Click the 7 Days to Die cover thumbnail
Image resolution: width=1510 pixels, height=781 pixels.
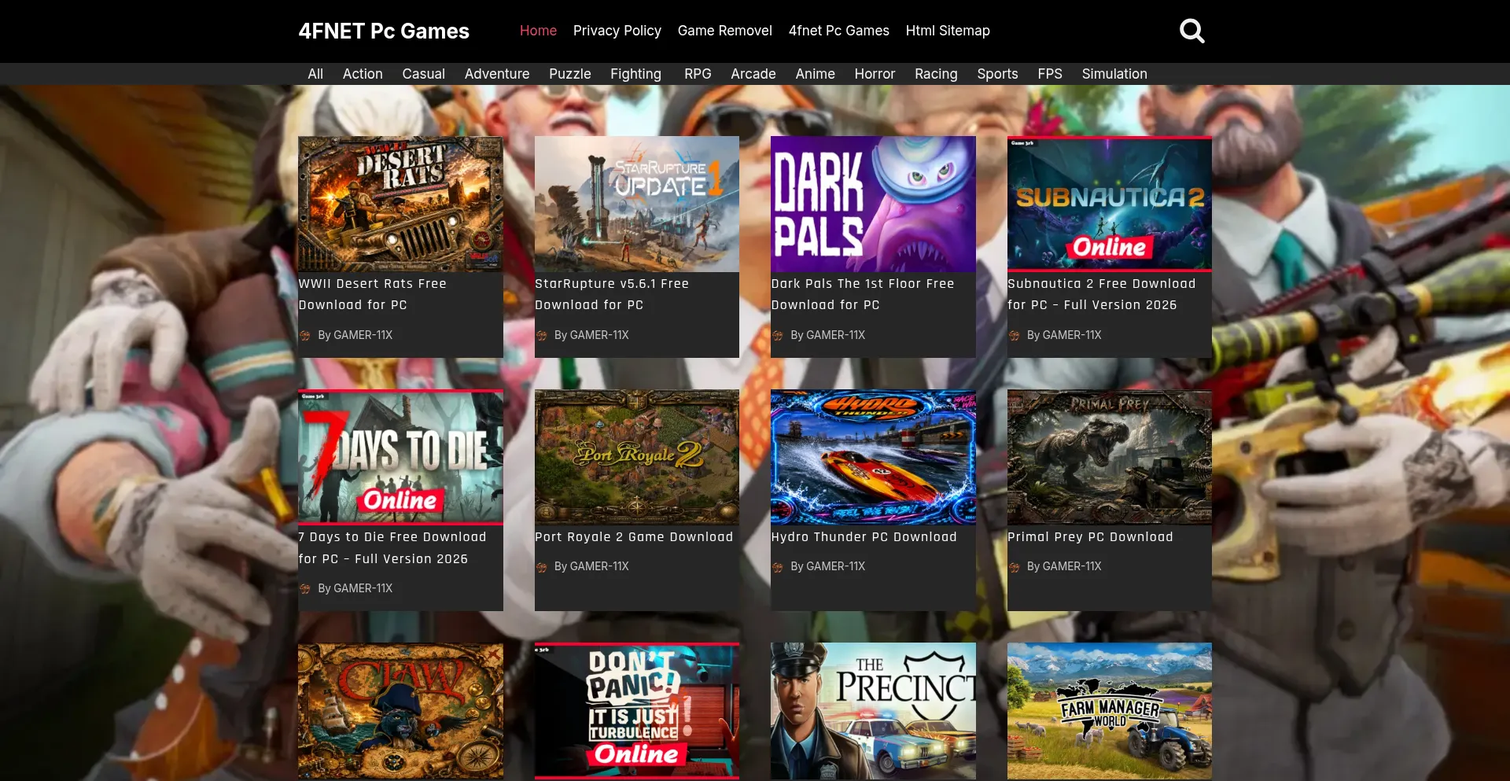pos(400,457)
